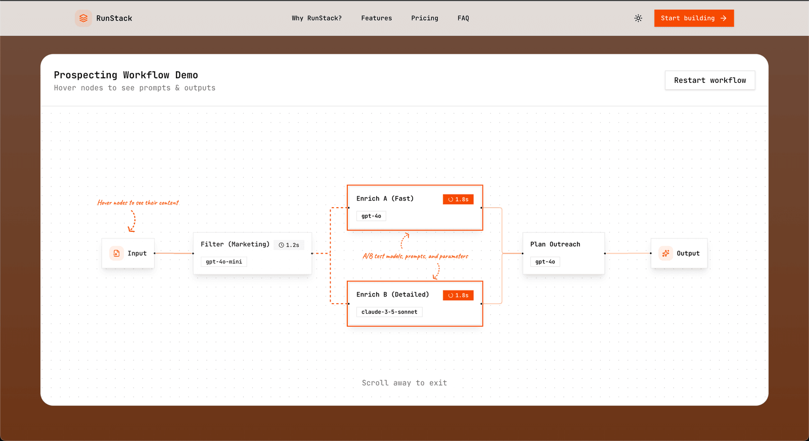Open the Pricing nav item

point(425,18)
